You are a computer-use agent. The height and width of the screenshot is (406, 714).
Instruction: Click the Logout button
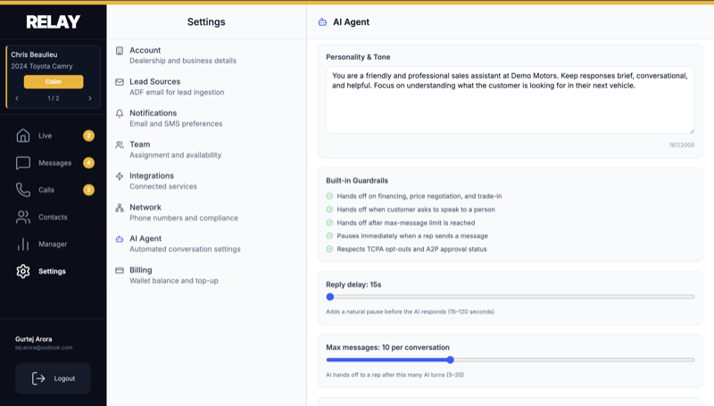tap(53, 378)
